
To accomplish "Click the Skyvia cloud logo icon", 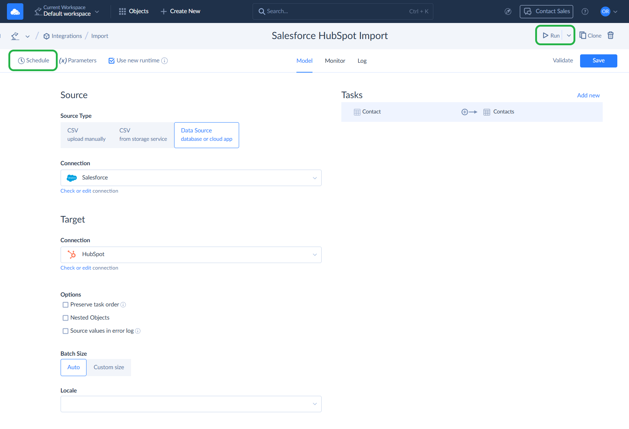I will pos(15,12).
